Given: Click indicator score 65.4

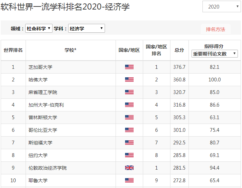Looking at the screenshot, I should pos(214,181).
